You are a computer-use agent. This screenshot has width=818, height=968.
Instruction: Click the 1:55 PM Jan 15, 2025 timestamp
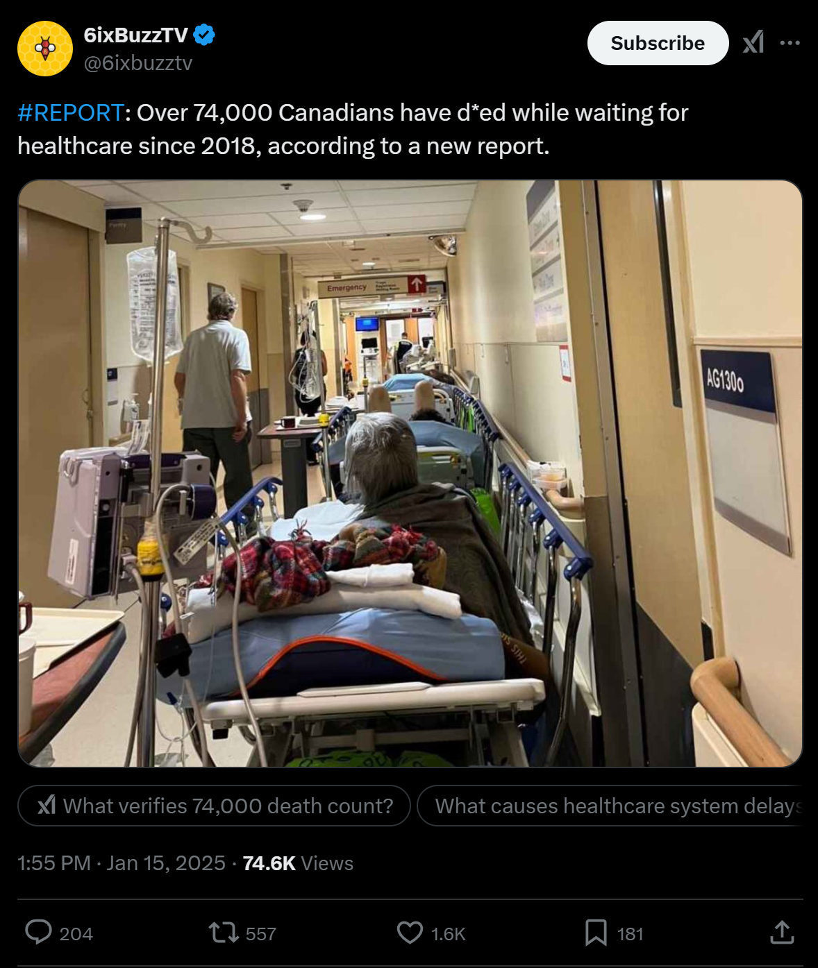coord(122,863)
